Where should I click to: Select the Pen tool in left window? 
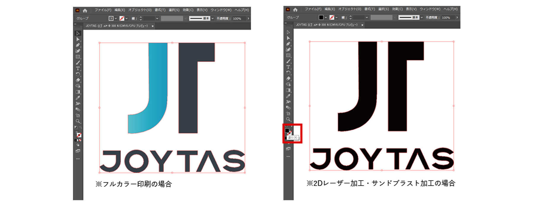coord(78,45)
